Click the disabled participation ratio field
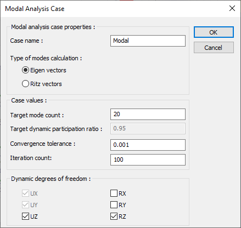 (148, 128)
